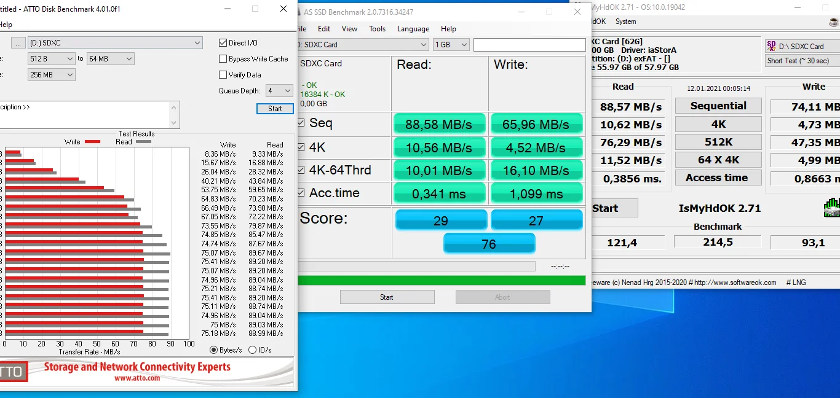Image resolution: width=840 pixels, height=398 pixels.
Task: Click the Access time button in IsMyHdOK
Action: click(718, 178)
